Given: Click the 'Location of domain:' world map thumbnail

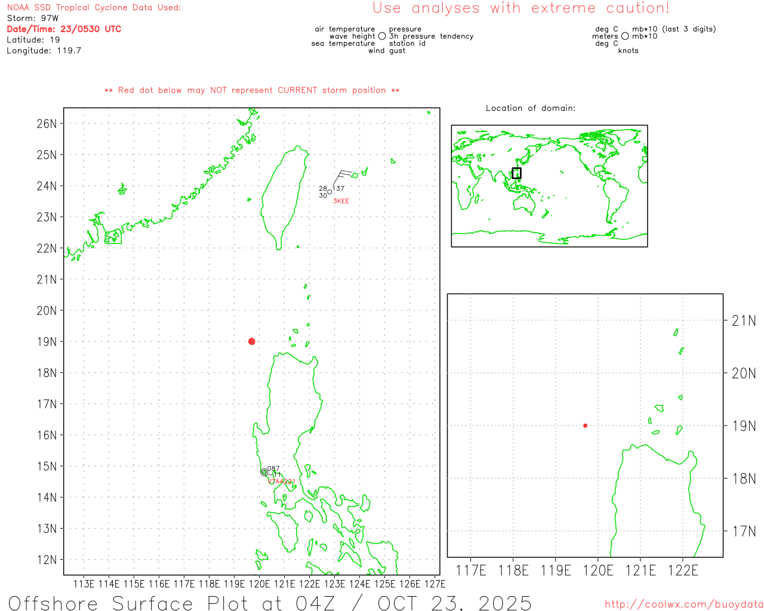Looking at the screenshot, I should click(x=549, y=186).
